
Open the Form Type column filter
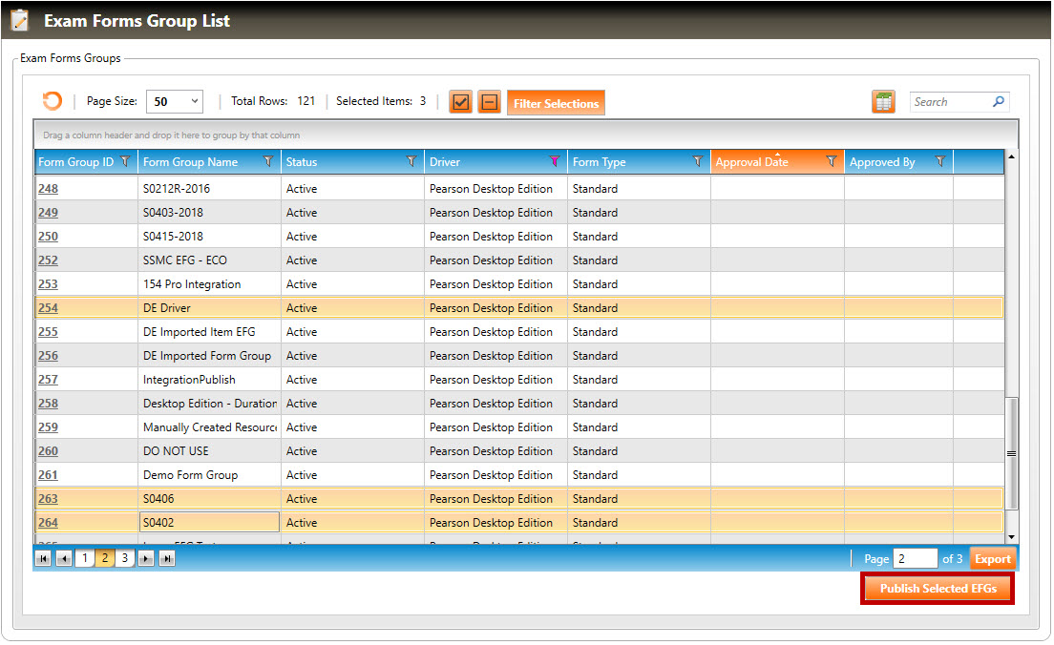pos(698,162)
